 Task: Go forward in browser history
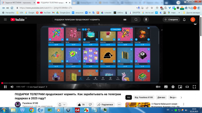point(8,8)
